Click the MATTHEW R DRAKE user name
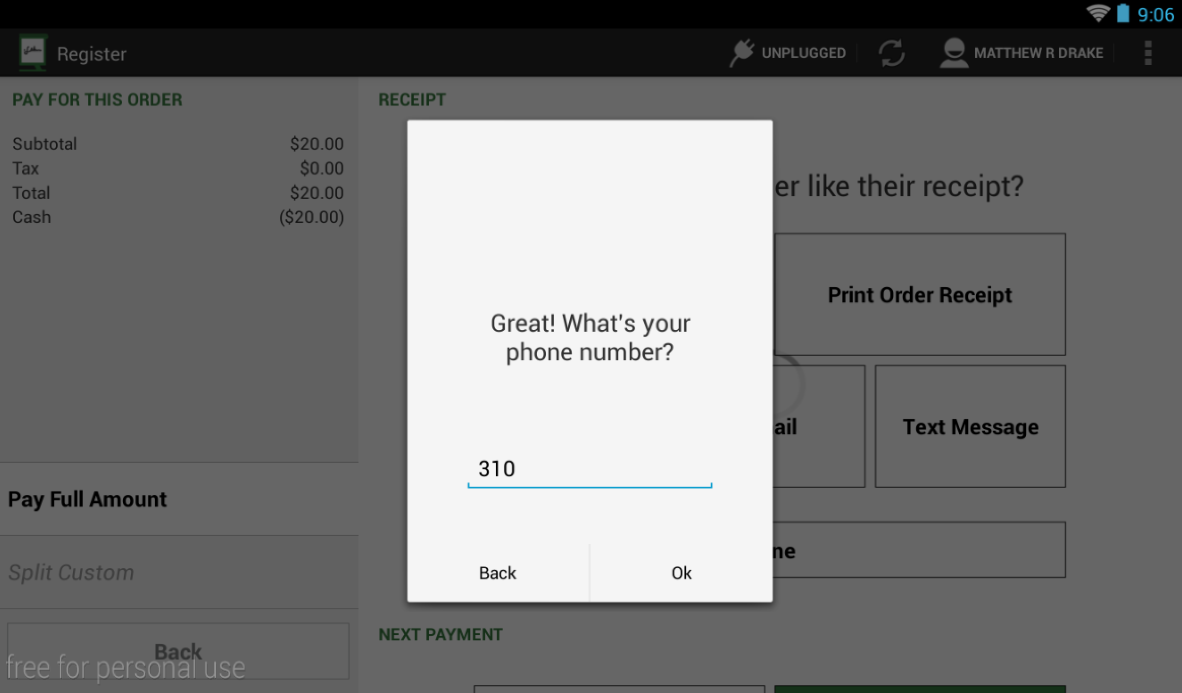This screenshot has height=693, width=1182. [x=1038, y=53]
